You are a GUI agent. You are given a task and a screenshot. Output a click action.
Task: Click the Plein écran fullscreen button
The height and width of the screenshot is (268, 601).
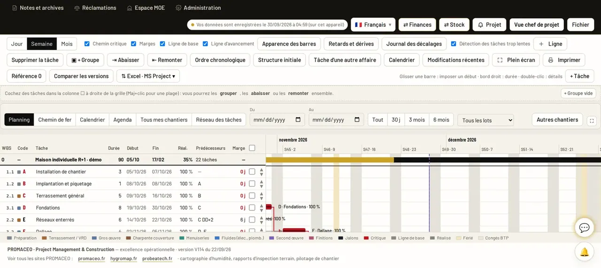pos(516,60)
